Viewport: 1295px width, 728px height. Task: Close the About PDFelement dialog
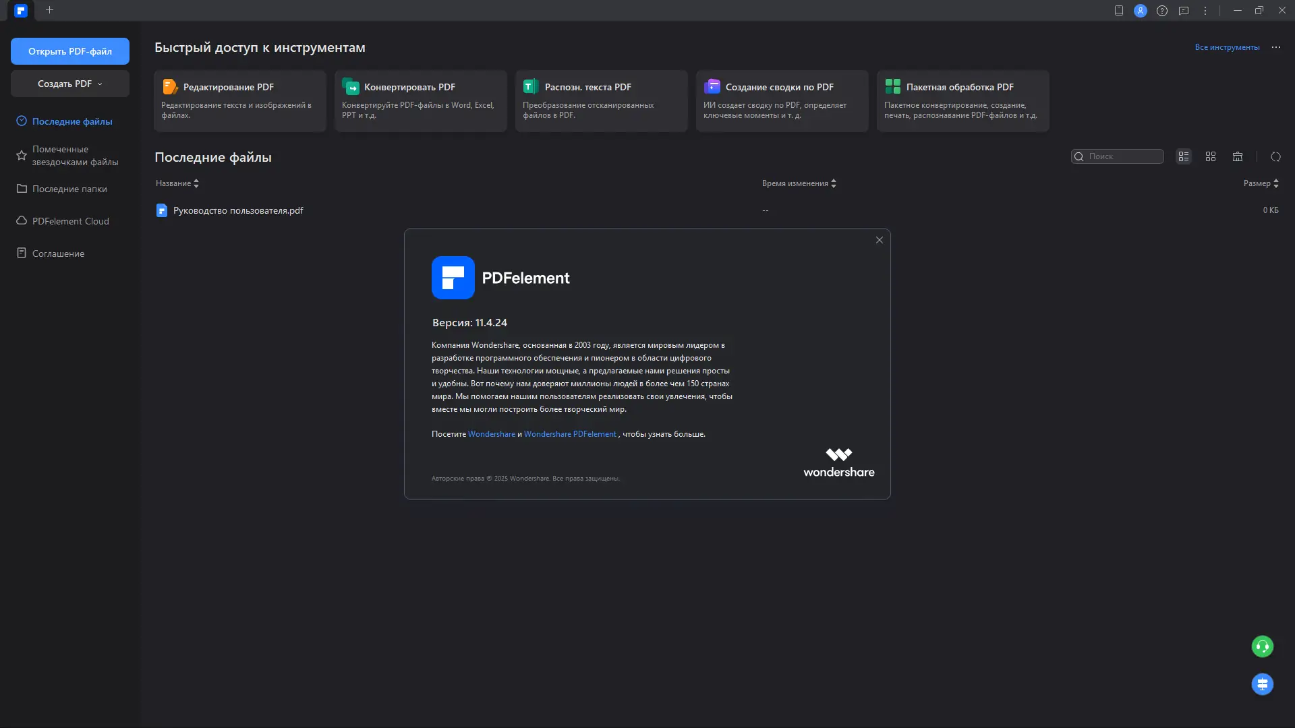[x=879, y=240]
